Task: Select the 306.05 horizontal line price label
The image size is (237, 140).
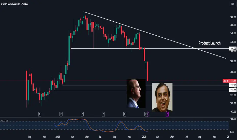Action: [233, 49]
